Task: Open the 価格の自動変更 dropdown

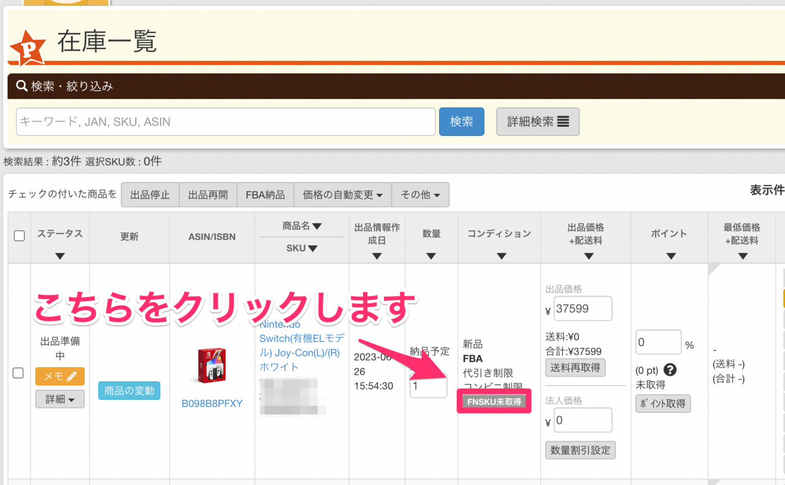Action: point(342,195)
